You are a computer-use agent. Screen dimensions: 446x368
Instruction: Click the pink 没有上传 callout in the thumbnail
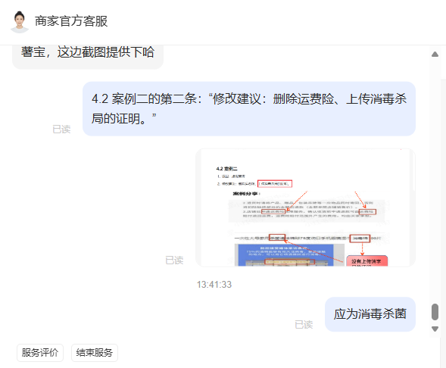tap(366, 261)
